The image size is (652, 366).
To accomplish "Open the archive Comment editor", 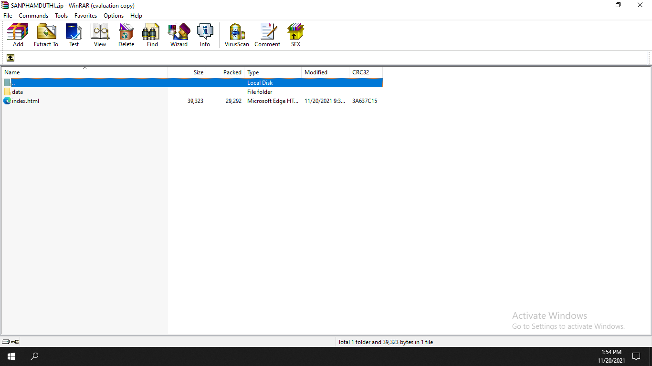I will pos(267,35).
